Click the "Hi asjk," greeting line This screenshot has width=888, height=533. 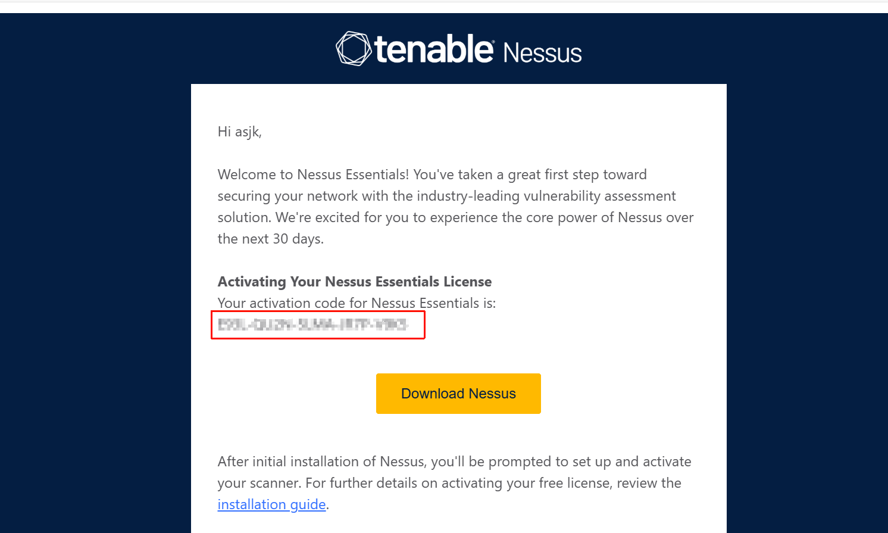239,132
